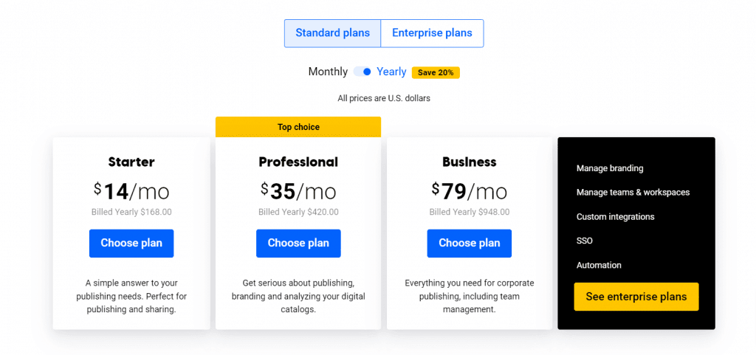Open See enterprise plans button

(x=636, y=297)
